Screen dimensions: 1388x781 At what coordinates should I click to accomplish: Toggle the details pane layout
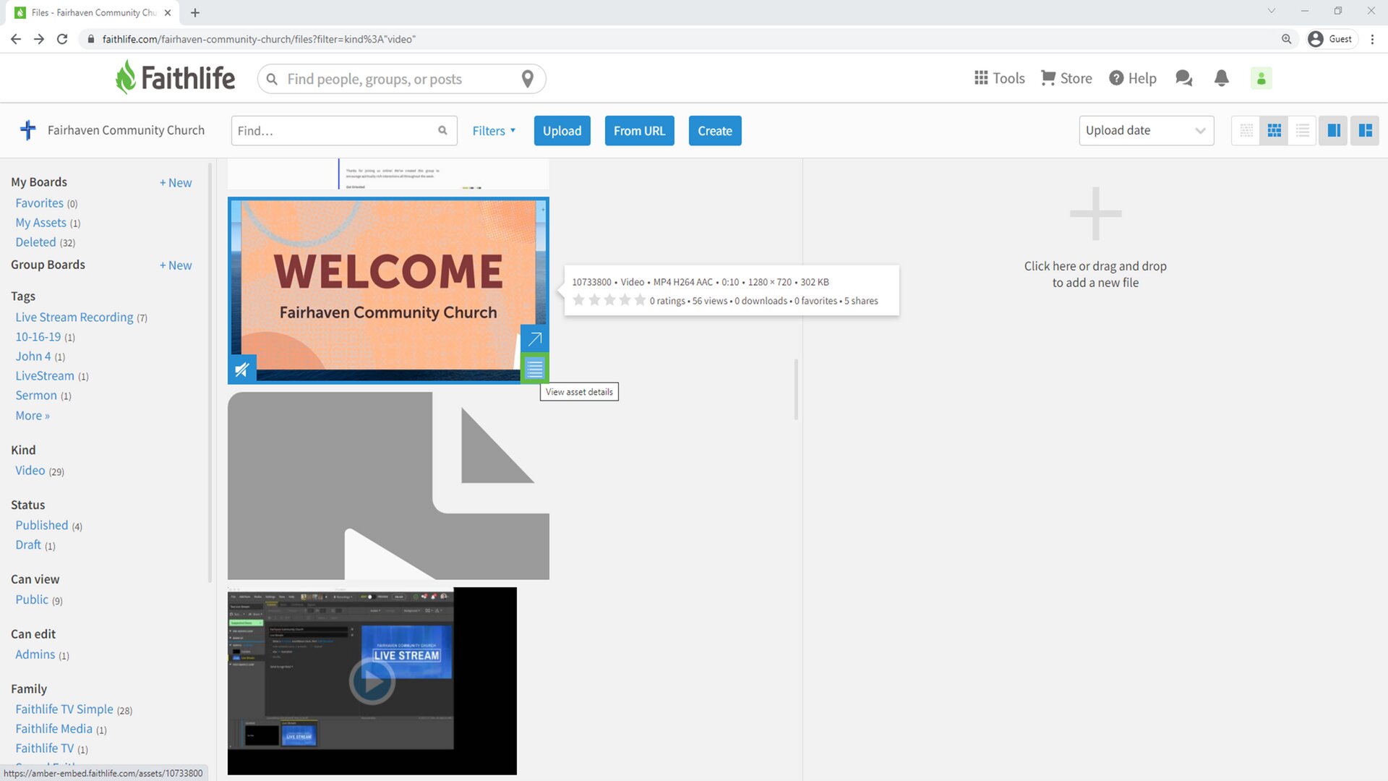[x=1366, y=130]
